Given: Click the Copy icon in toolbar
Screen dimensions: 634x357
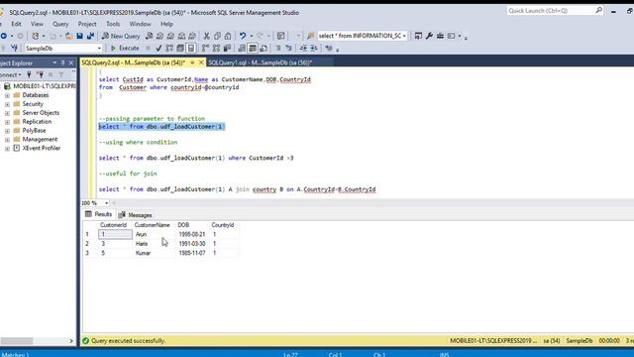Looking at the screenshot, I should (217, 36).
